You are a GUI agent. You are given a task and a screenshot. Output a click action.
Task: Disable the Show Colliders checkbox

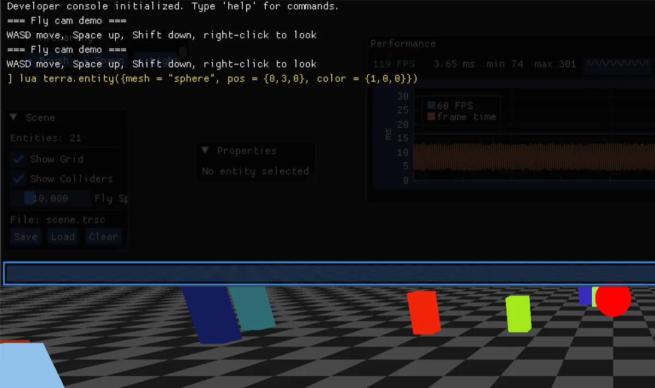pos(19,179)
